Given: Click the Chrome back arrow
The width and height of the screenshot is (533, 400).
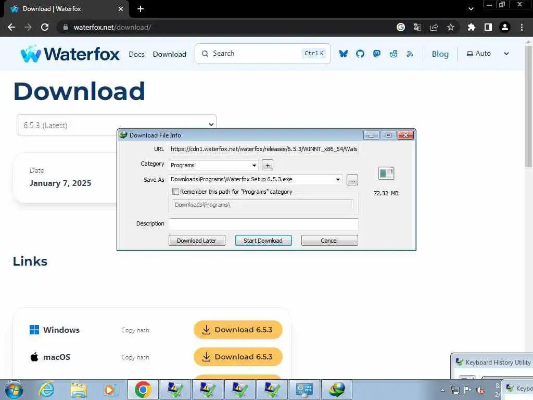Looking at the screenshot, I should (x=11, y=27).
